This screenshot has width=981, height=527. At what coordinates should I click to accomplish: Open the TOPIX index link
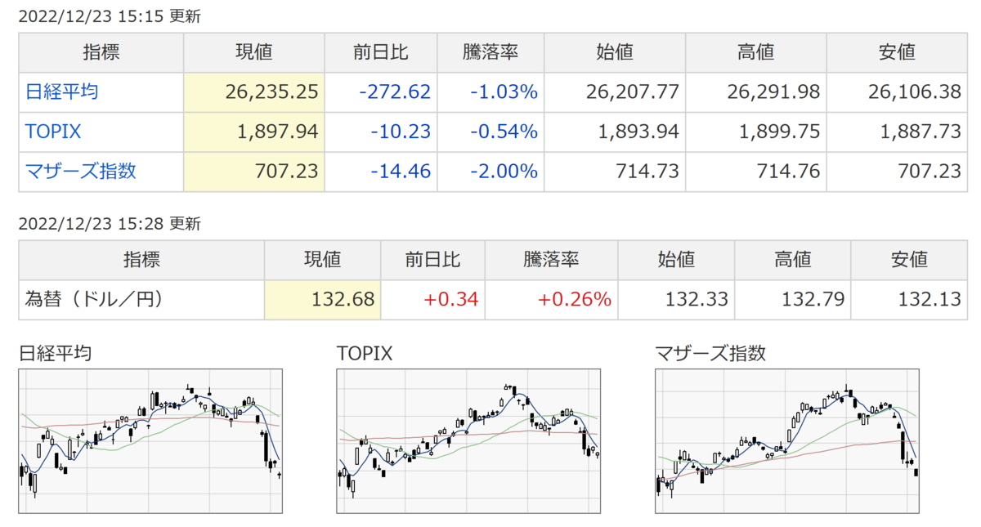click(x=53, y=132)
